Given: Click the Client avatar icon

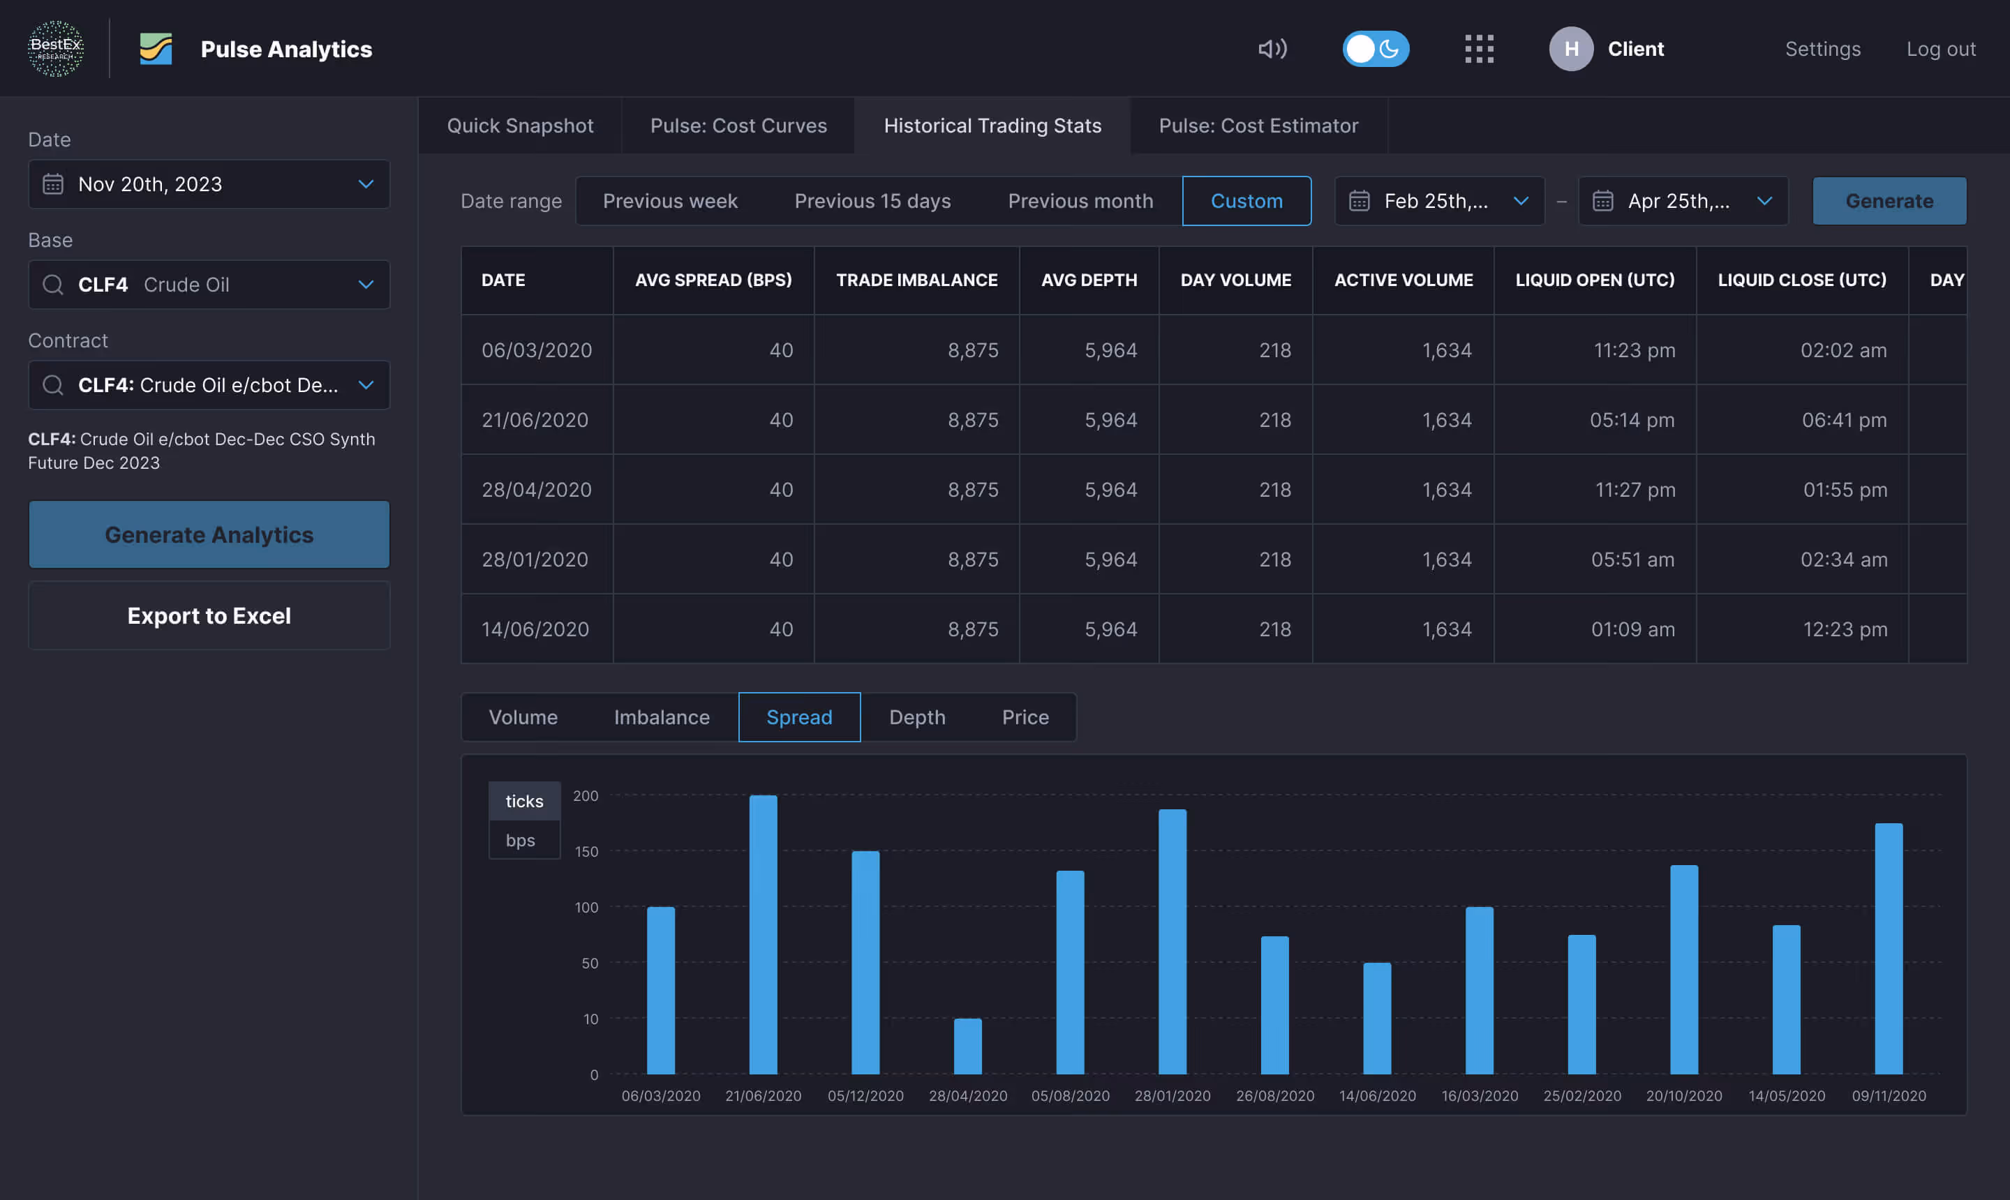Looking at the screenshot, I should (x=1570, y=49).
